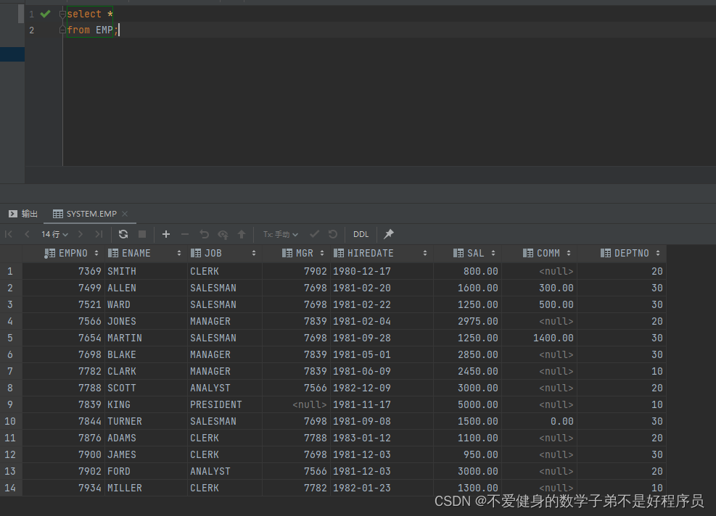Image resolution: width=716 pixels, height=516 pixels.
Task: Click the 2975.00 salary cell
Action: [x=468, y=321]
